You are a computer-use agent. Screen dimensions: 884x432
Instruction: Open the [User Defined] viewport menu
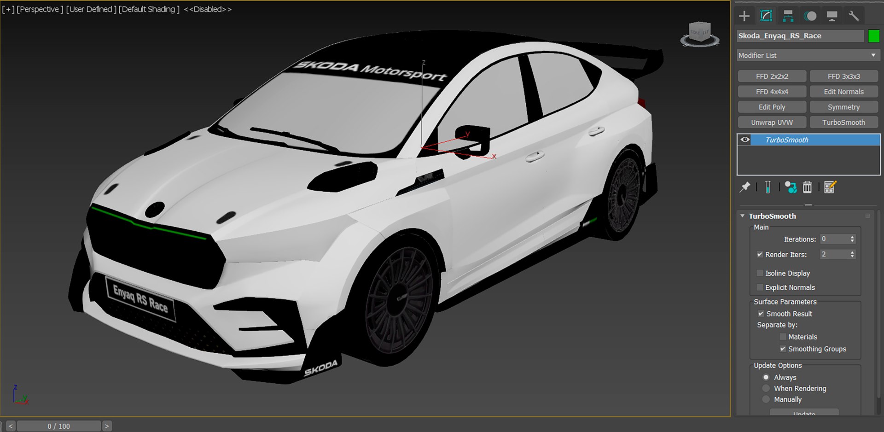(91, 9)
